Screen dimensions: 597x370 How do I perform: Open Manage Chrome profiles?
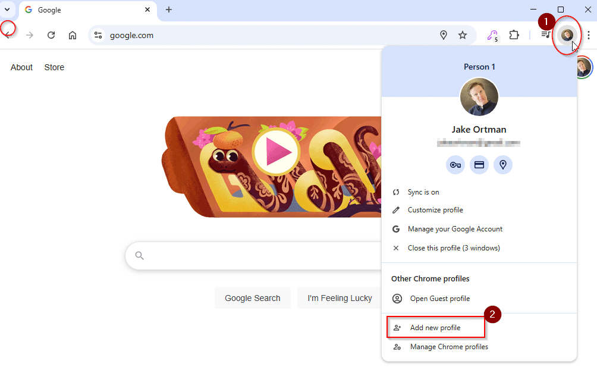(x=479, y=347)
